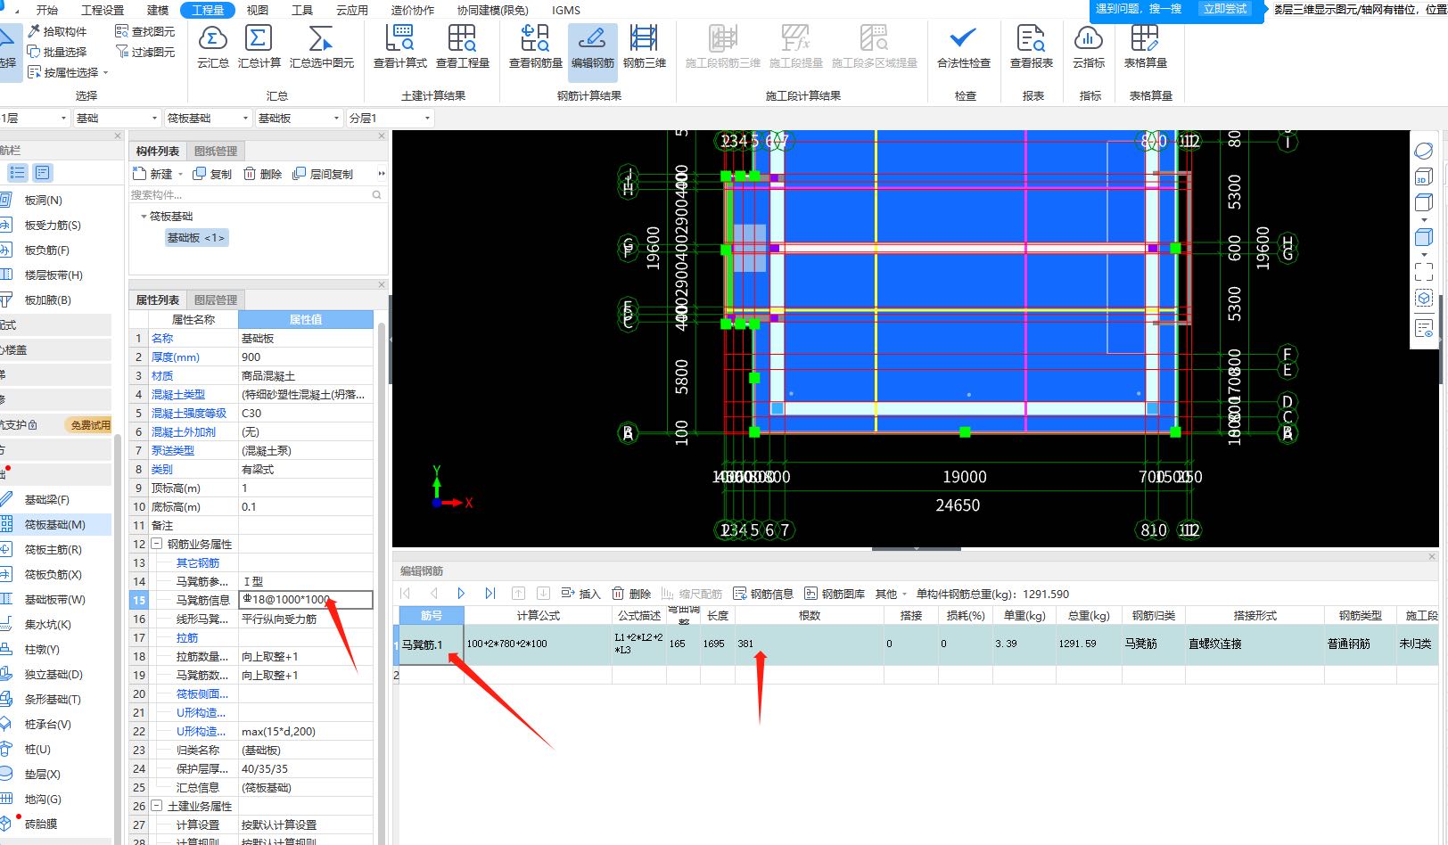Select 集水坑(K) in navigation
Viewport: 1448px width, 845px height.
pos(47,625)
